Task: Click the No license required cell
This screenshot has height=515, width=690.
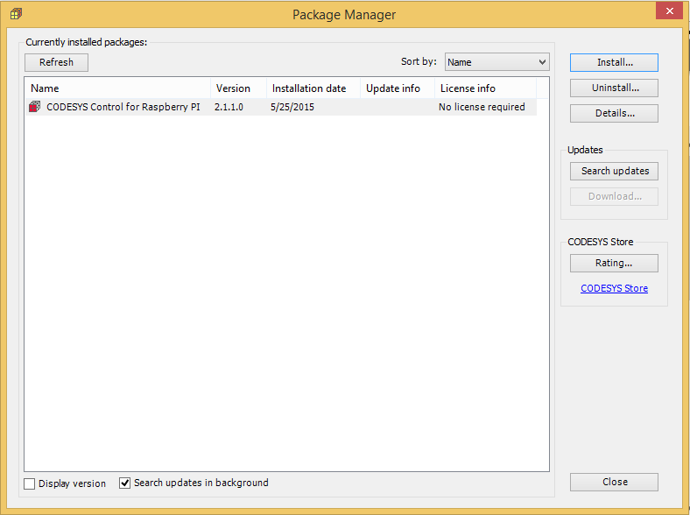Action: tap(482, 107)
